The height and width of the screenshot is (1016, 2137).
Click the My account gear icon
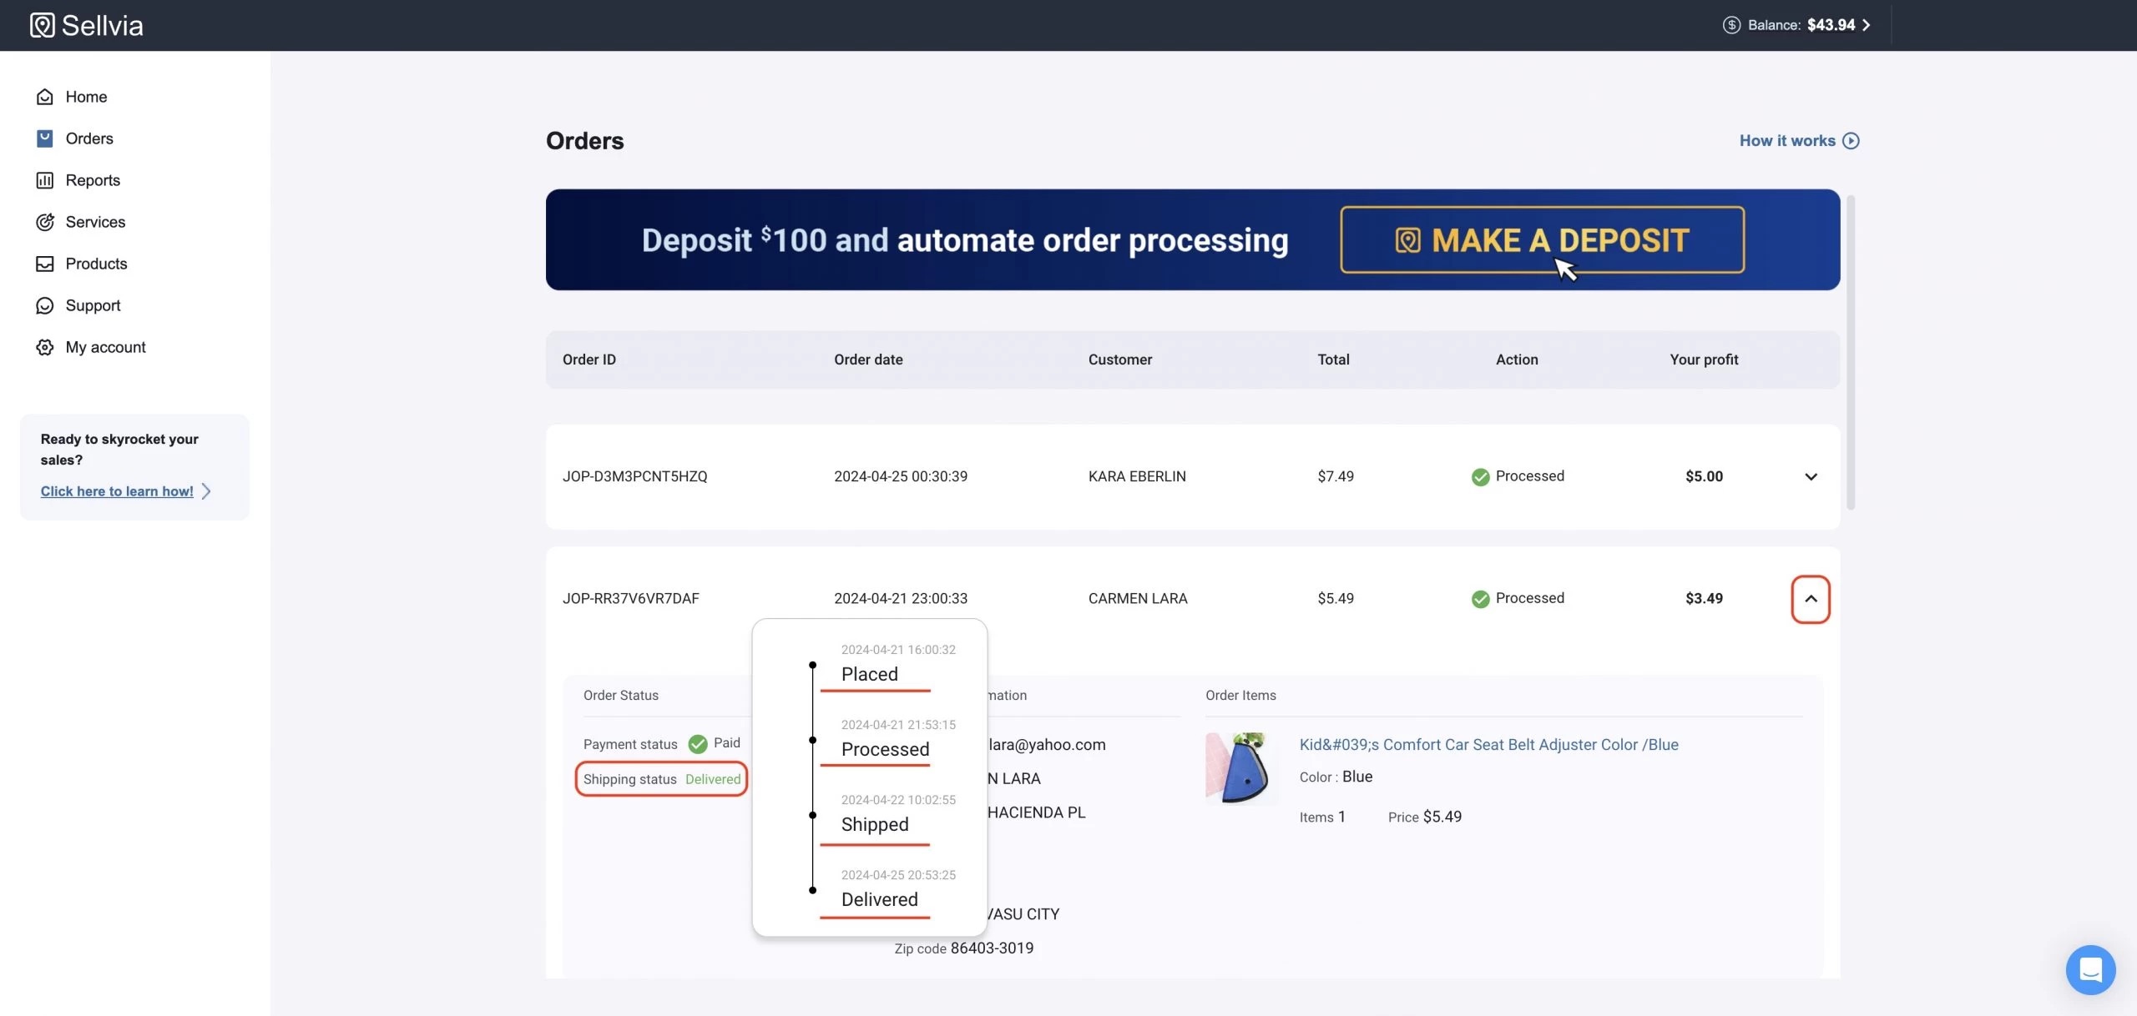[x=45, y=347]
